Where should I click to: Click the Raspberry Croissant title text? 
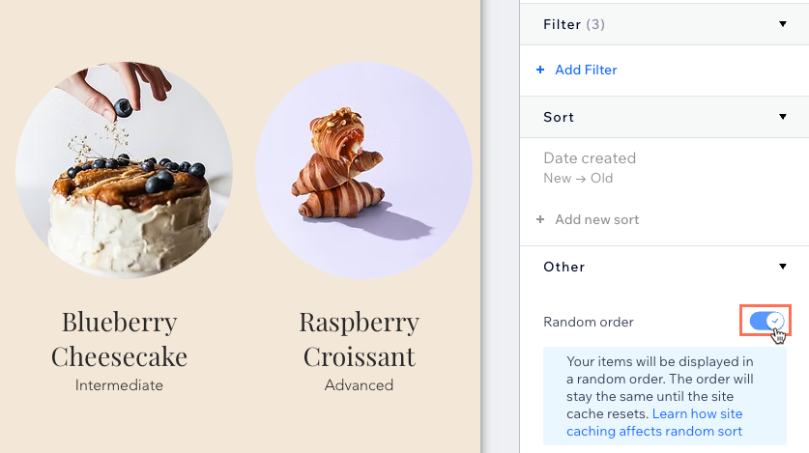(x=359, y=339)
